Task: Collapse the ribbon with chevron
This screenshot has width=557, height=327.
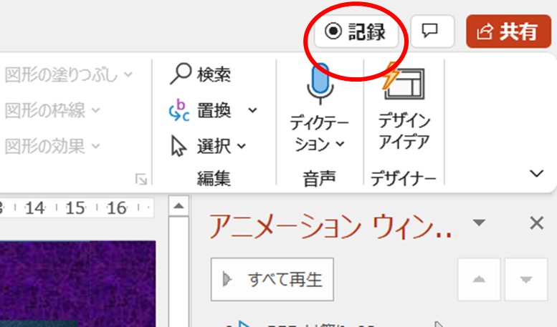Action: [536, 173]
